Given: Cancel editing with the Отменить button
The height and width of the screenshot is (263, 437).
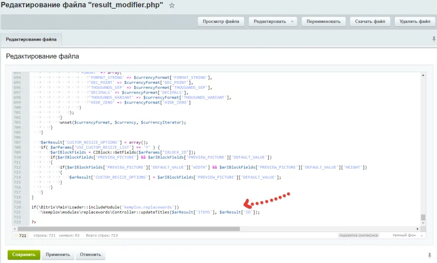Looking at the screenshot, I should coord(90,254).
